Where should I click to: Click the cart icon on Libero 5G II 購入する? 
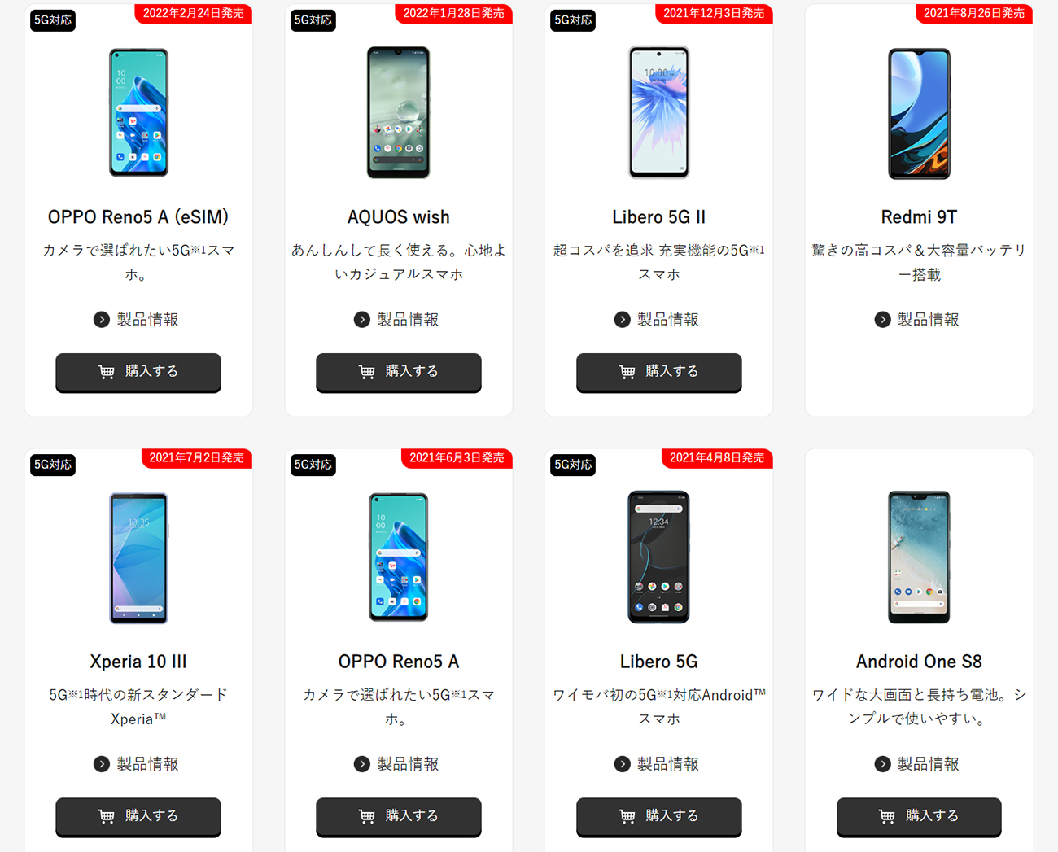(627, 372)
